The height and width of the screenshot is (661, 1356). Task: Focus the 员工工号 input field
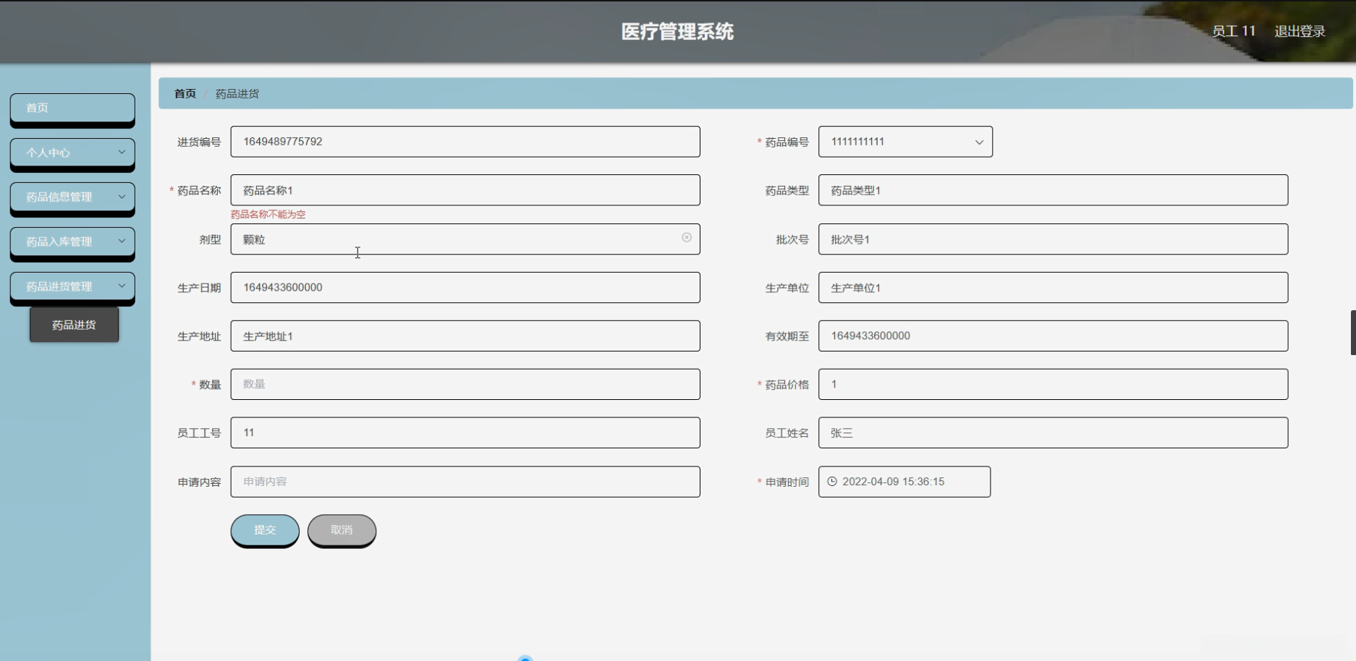tap(465, 432)
